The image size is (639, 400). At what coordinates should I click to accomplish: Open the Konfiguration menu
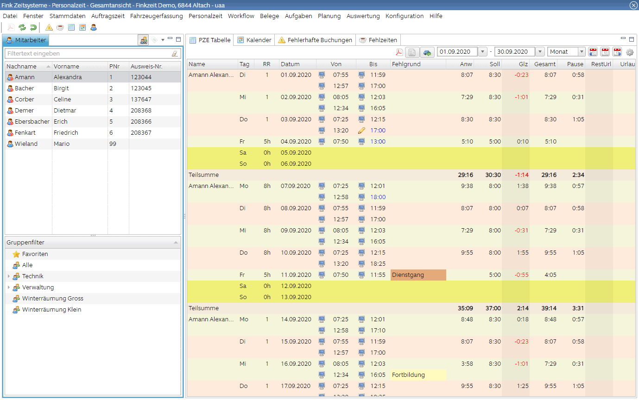coord(405,16)
